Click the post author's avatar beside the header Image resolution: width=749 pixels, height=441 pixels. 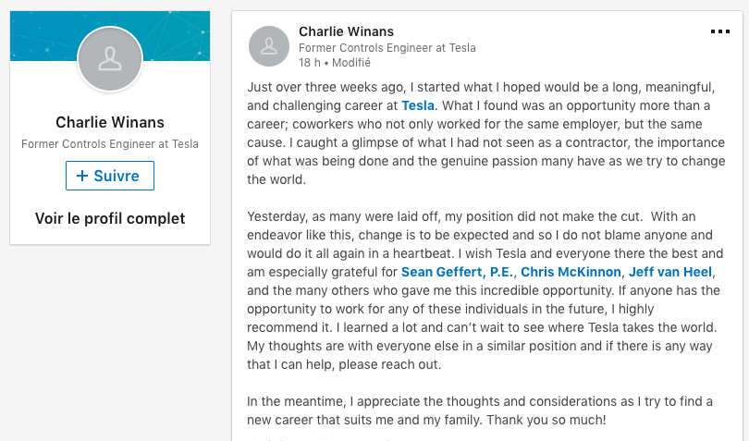click(269, 46)
